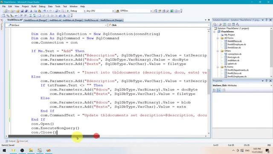Collapse the RL Forms folder
Image resolution: width=273 pixels, height=154 pixels.
pyautogui.click(x=218, y=67)
